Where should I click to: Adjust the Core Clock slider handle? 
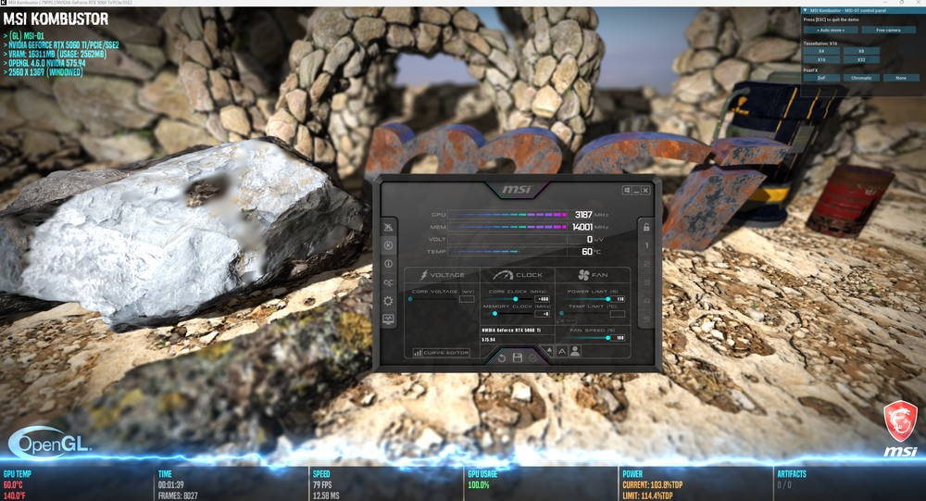[516, 299]
